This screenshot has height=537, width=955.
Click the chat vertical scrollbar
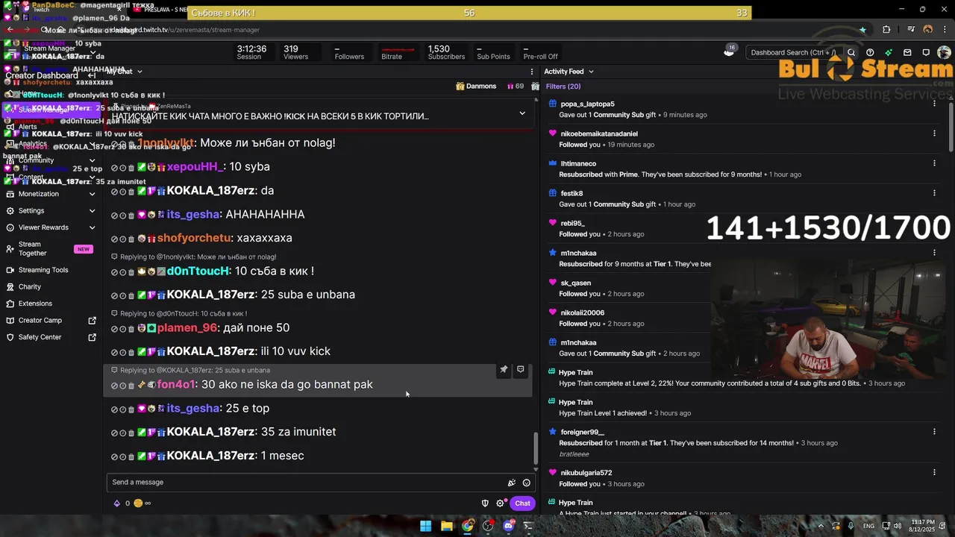coord(535,447)
